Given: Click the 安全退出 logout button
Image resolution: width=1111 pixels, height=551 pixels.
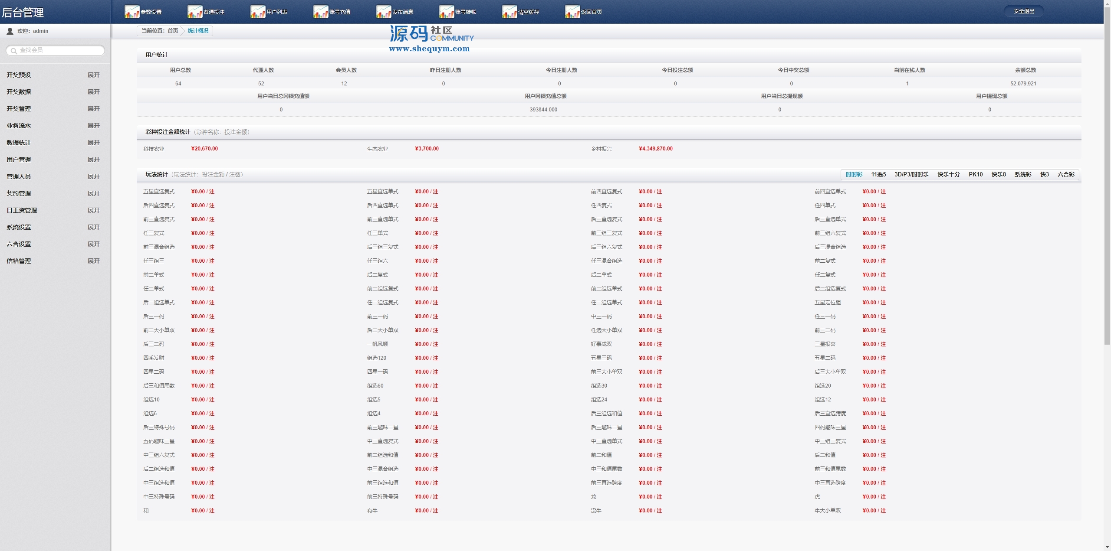Looking at the screenshot, I should (x=1023, y=11).
